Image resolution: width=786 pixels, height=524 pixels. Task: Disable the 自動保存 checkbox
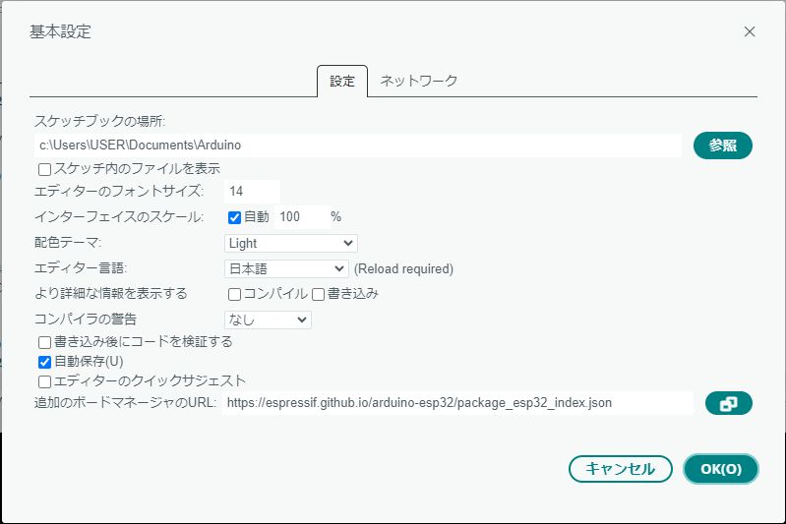(45, 362)
